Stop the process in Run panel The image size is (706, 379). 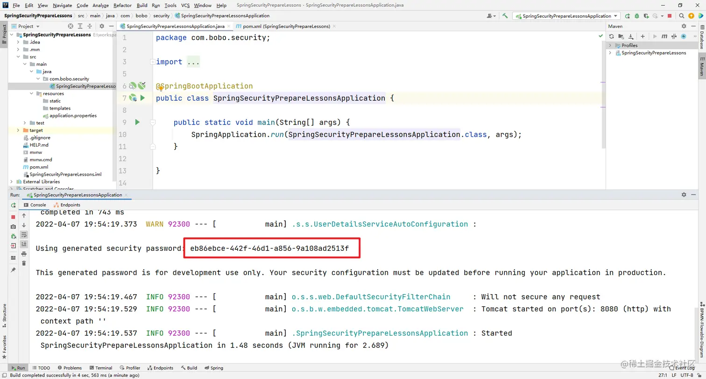tap(13, 217)
